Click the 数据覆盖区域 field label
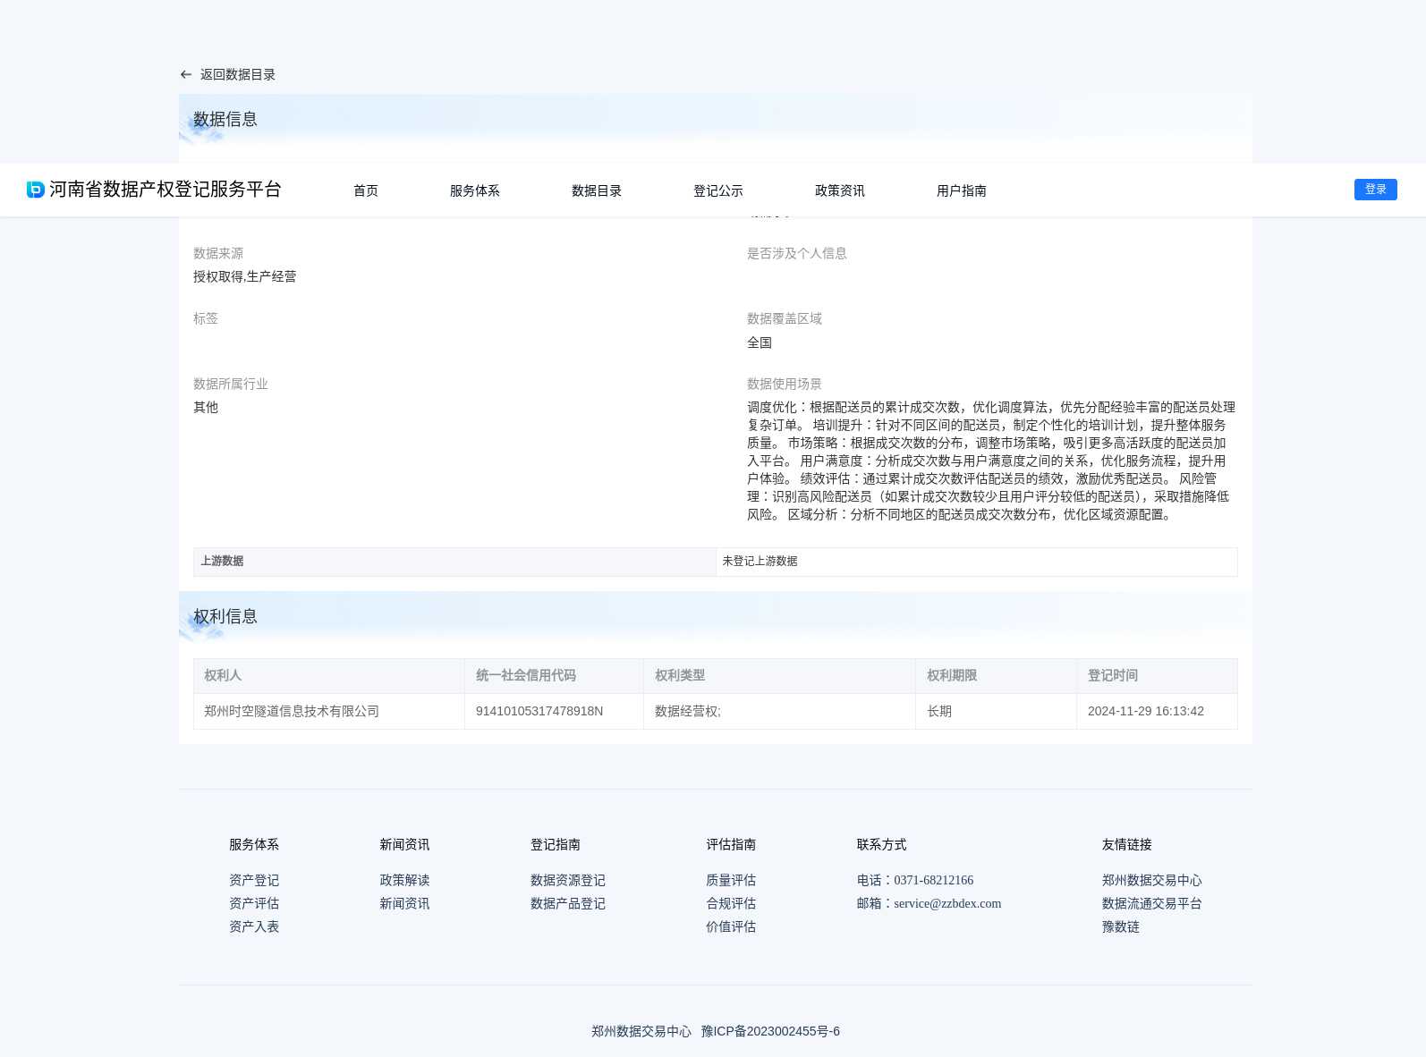The height and width of the screenshot is (1057, 1426). [x=785, y=319]
